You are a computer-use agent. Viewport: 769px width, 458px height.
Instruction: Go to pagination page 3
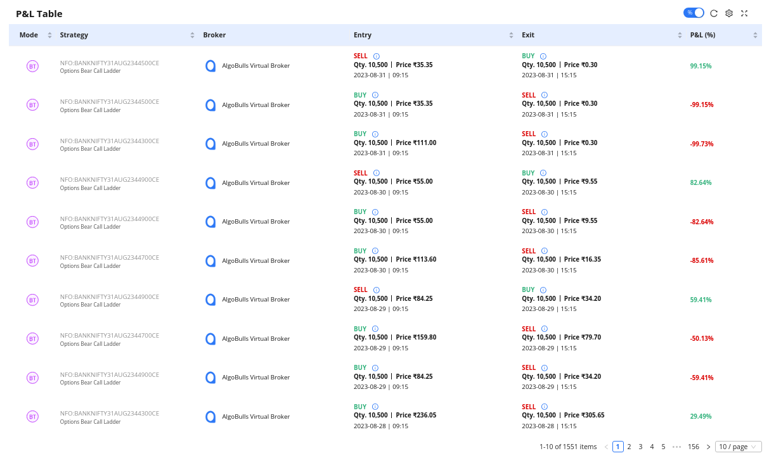(641, 447)
